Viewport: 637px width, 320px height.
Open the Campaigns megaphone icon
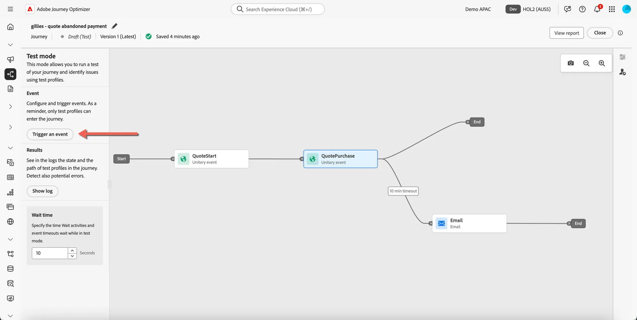(10, 59)
